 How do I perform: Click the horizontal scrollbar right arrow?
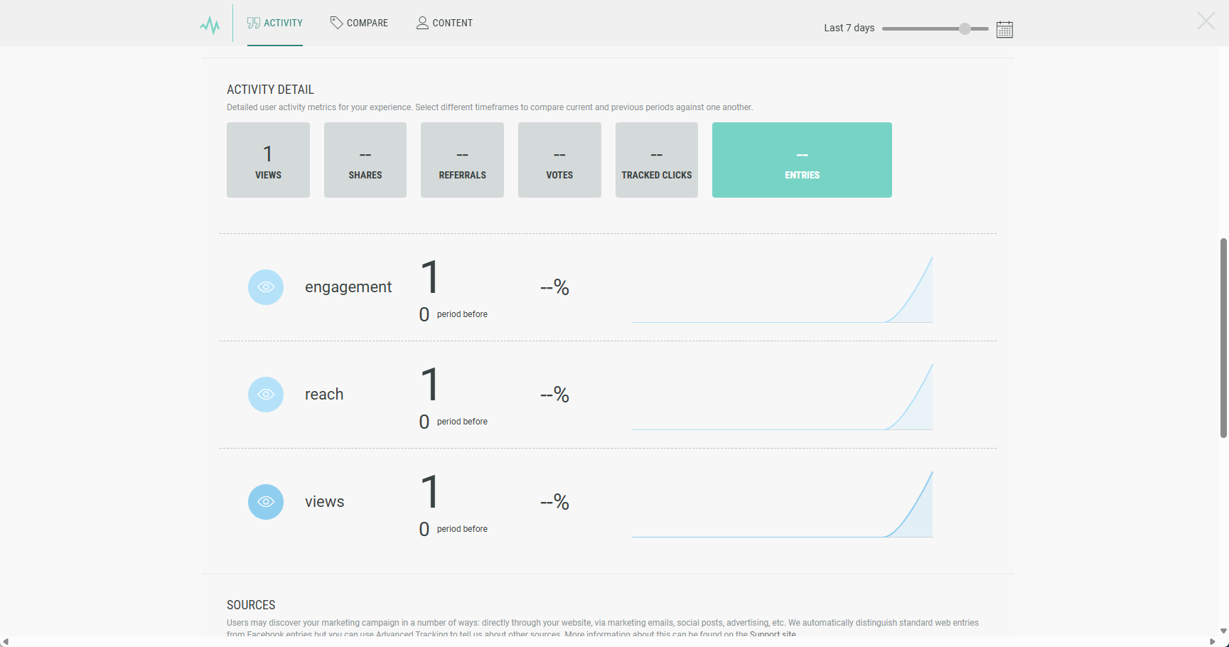[x=1213, y=642]
